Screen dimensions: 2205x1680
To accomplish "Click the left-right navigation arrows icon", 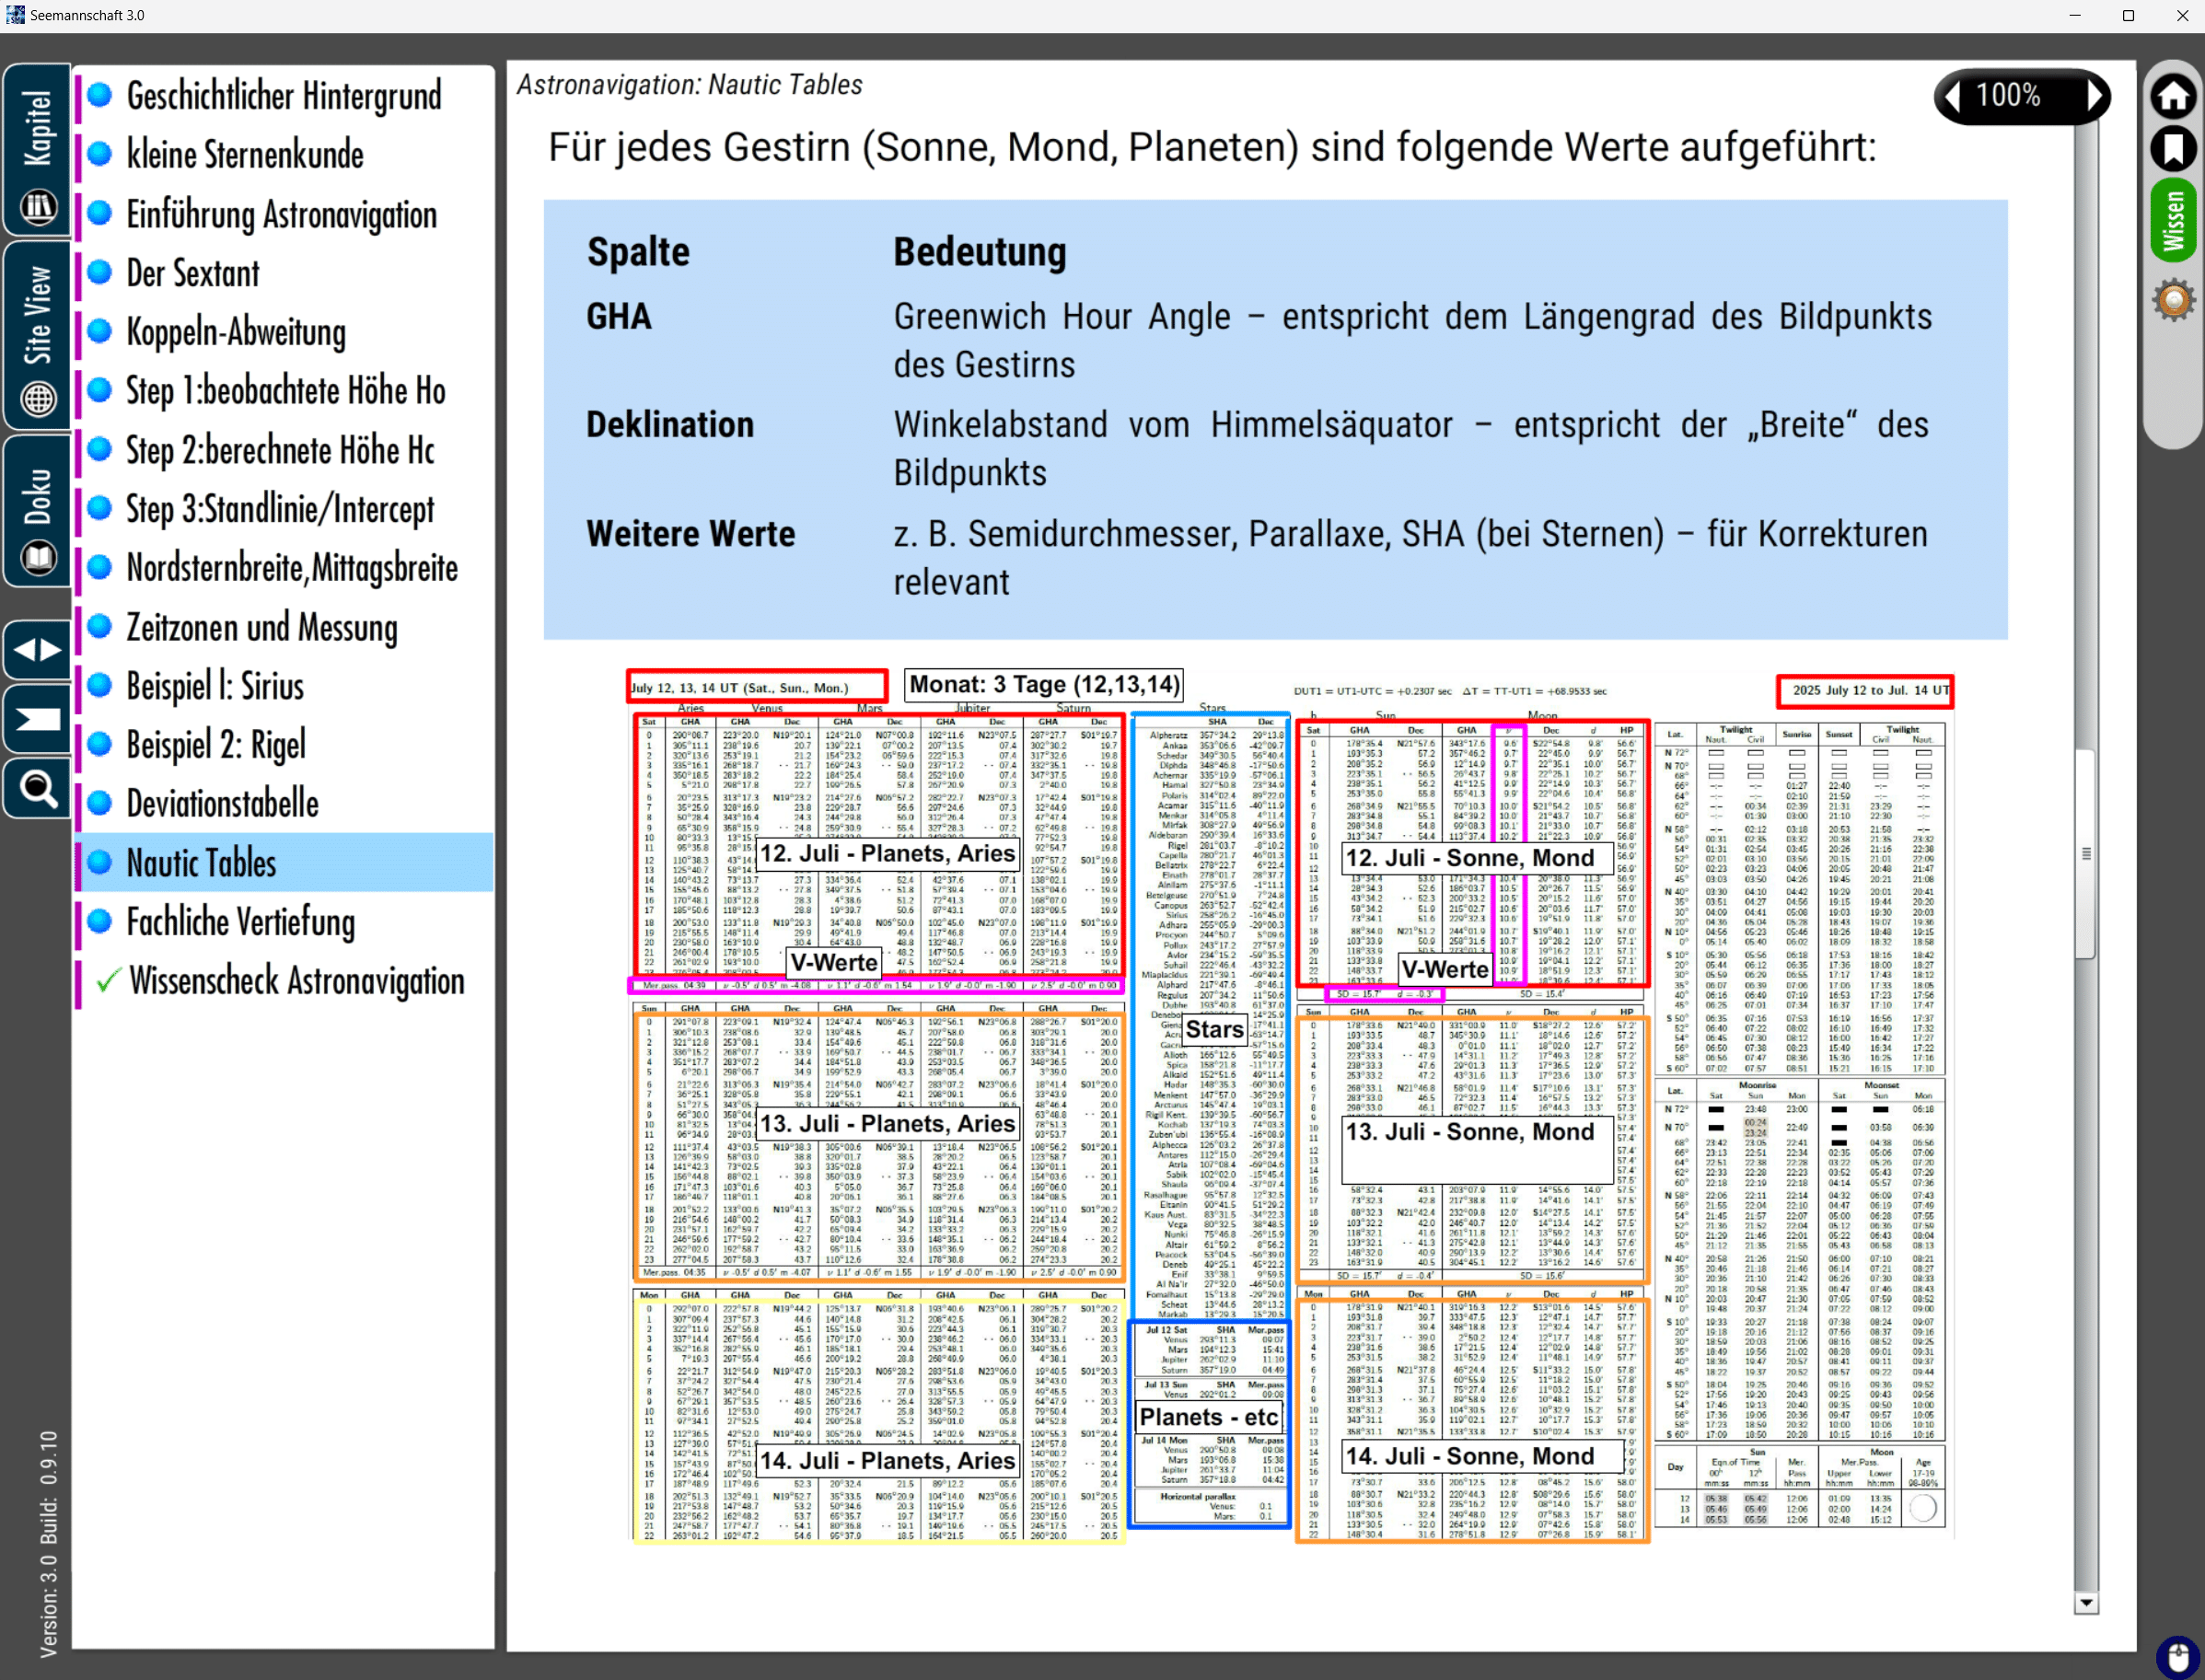I will click(38, 650).
